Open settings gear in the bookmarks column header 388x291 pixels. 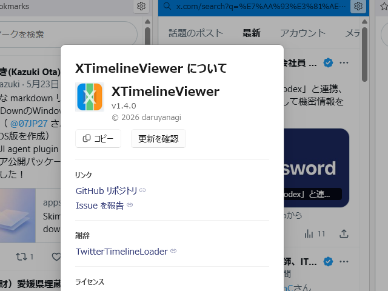141,6
